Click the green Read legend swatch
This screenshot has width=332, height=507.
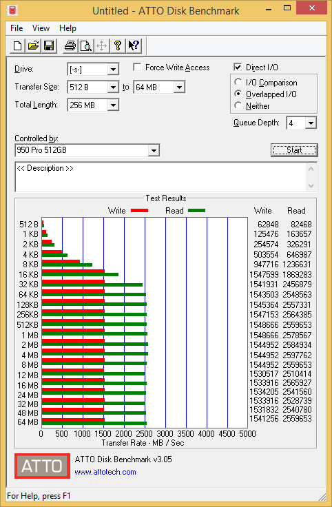pos(196,211)
